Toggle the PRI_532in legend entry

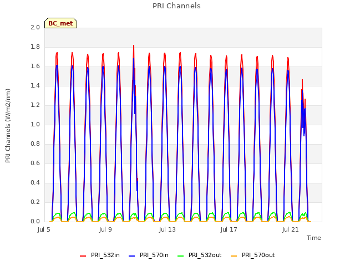click(x=100, y=255)
